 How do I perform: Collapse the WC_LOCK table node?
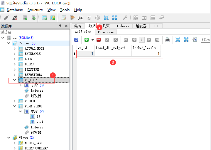pyautogui.click(x=15, y=80)
